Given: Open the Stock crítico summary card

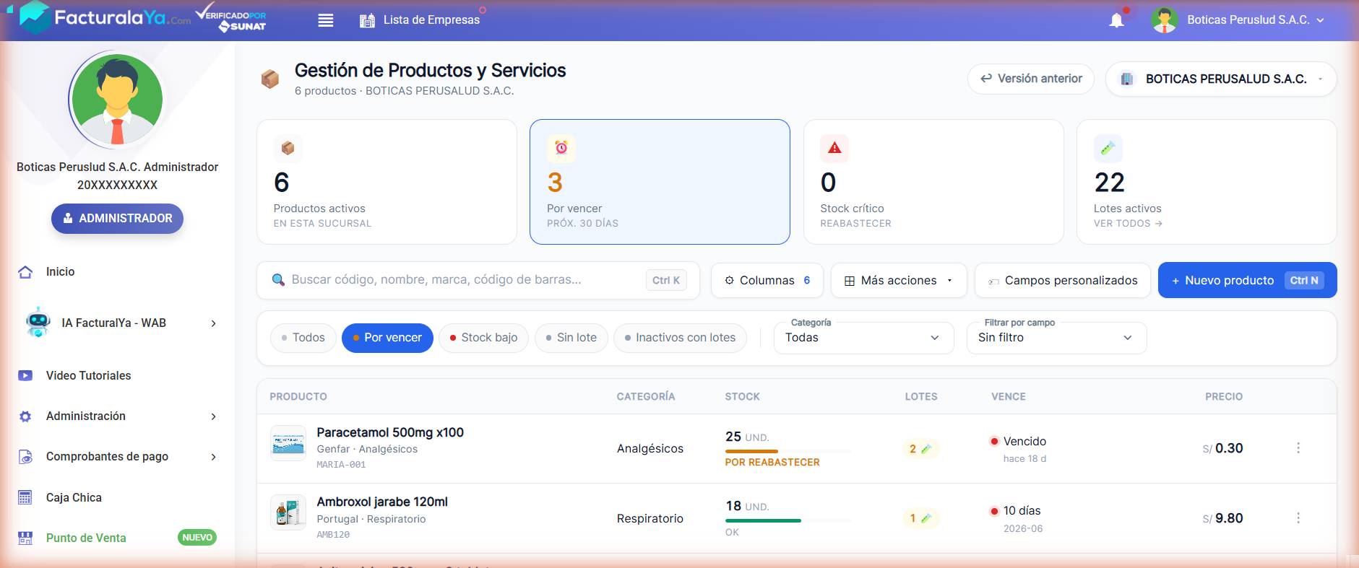Looking at the screenshot, I should [x=933, y=182].
